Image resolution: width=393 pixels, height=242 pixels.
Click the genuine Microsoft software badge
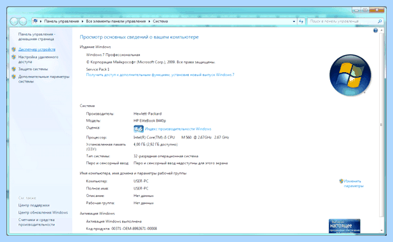[344, 226]
